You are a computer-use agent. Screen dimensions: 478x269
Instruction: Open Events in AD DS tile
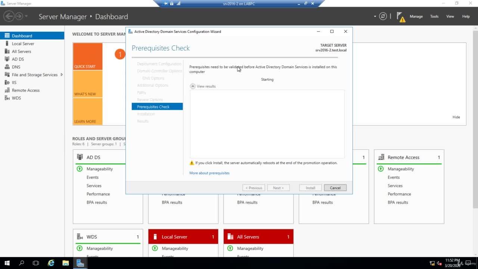coord(93,177)
